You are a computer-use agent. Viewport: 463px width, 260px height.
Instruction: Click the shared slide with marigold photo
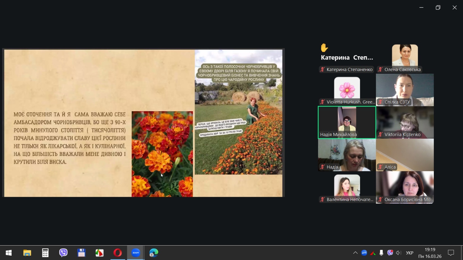coord(143,123)
